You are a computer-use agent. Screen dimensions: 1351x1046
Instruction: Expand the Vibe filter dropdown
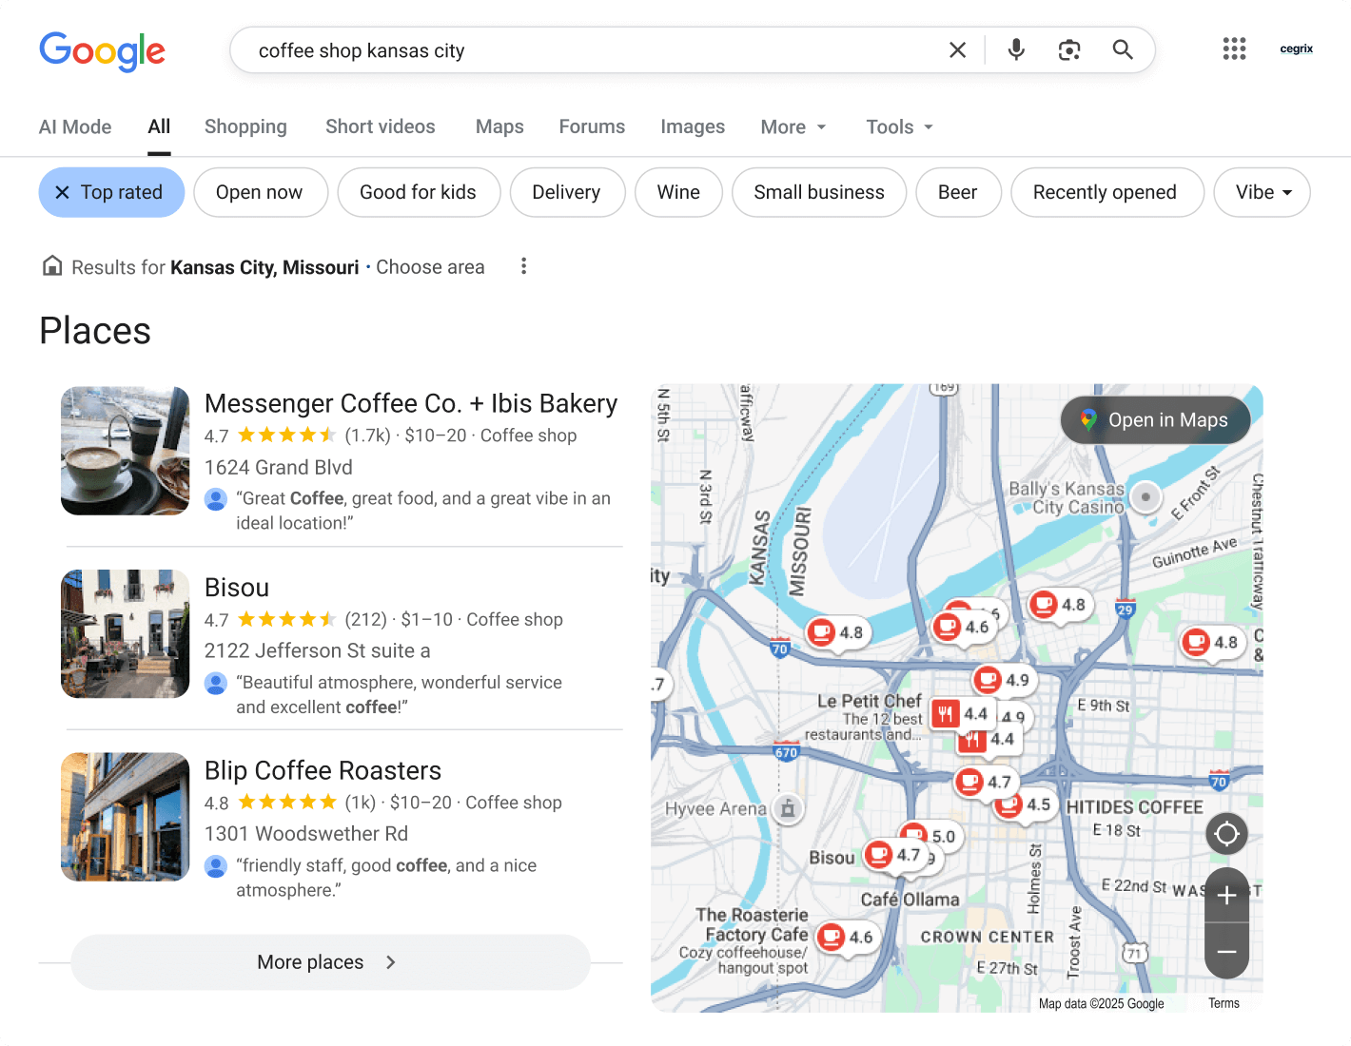(x=1262, y=192)
